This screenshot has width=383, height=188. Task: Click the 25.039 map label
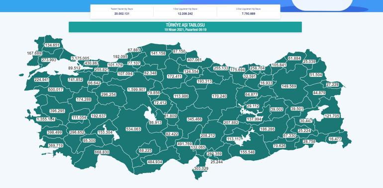pos(309,62)
